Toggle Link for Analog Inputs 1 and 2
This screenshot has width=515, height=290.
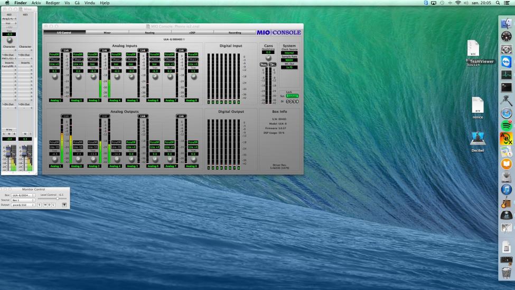(x=66, y=50)
